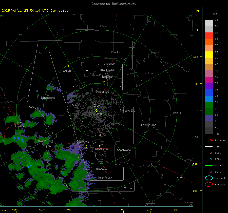Click the Brooks map label
Screen dimensions: 228x213
180,177
